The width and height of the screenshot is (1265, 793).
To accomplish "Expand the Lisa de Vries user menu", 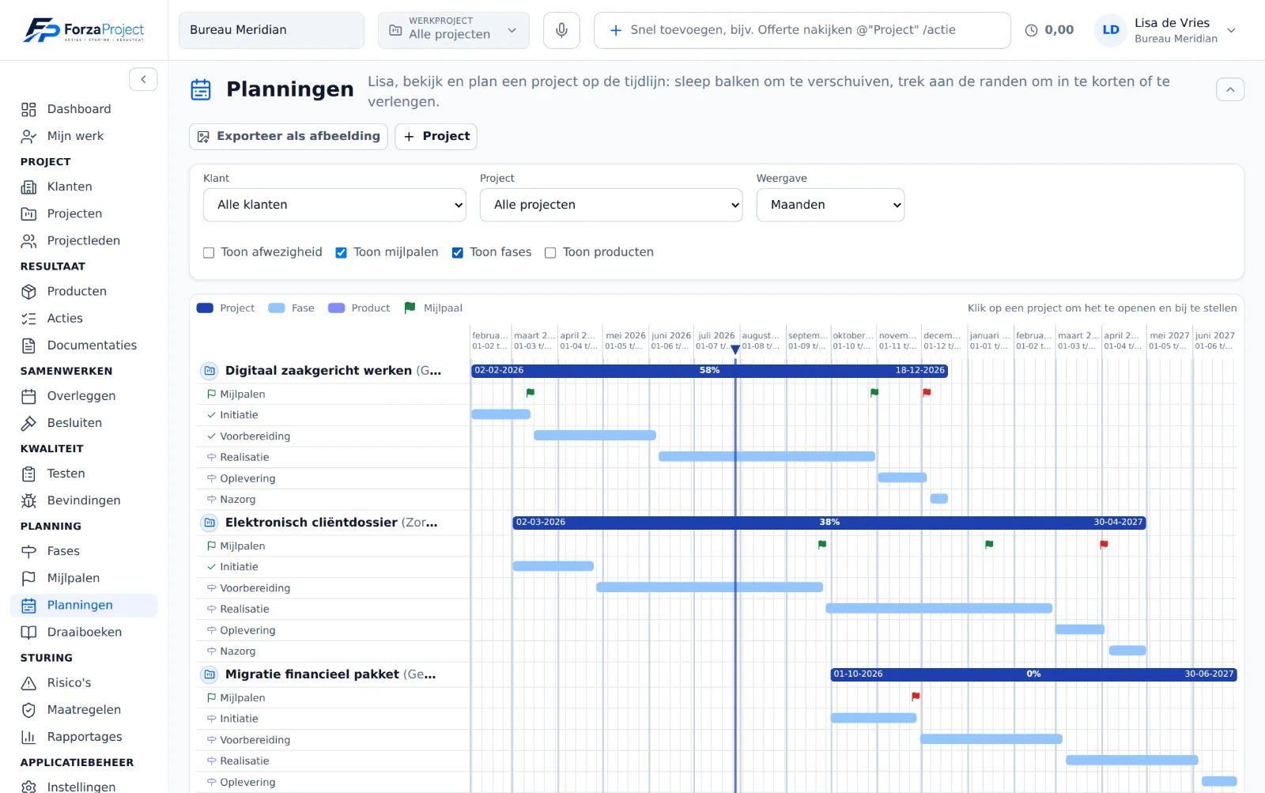I will [x=1165, y=30].
